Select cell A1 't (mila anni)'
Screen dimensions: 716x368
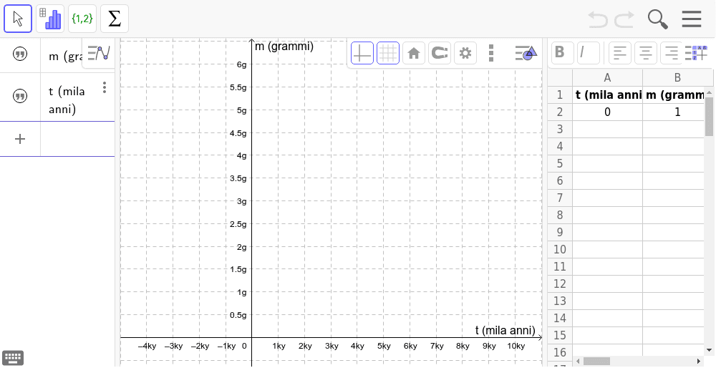pyautogui.click(x=607, y=95)
